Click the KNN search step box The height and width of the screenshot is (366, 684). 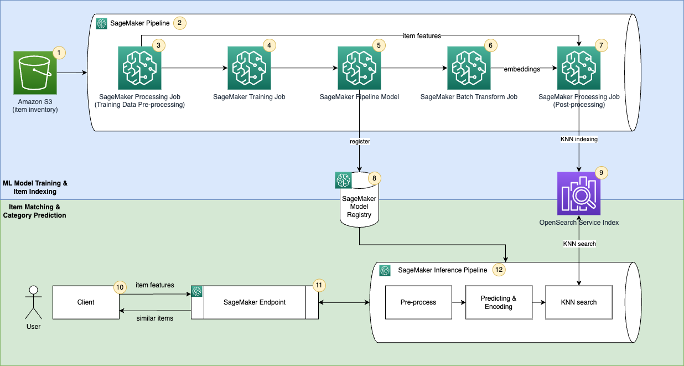coord(579,302)
